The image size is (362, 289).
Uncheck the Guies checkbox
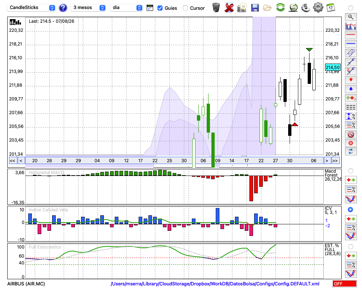(x=160, y=8)
